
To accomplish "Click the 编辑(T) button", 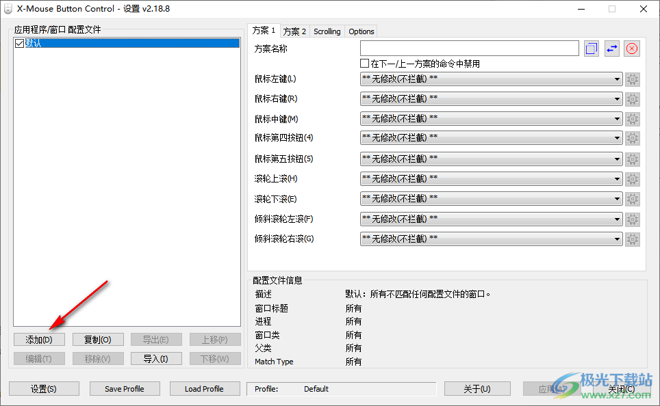I will 39,359.
